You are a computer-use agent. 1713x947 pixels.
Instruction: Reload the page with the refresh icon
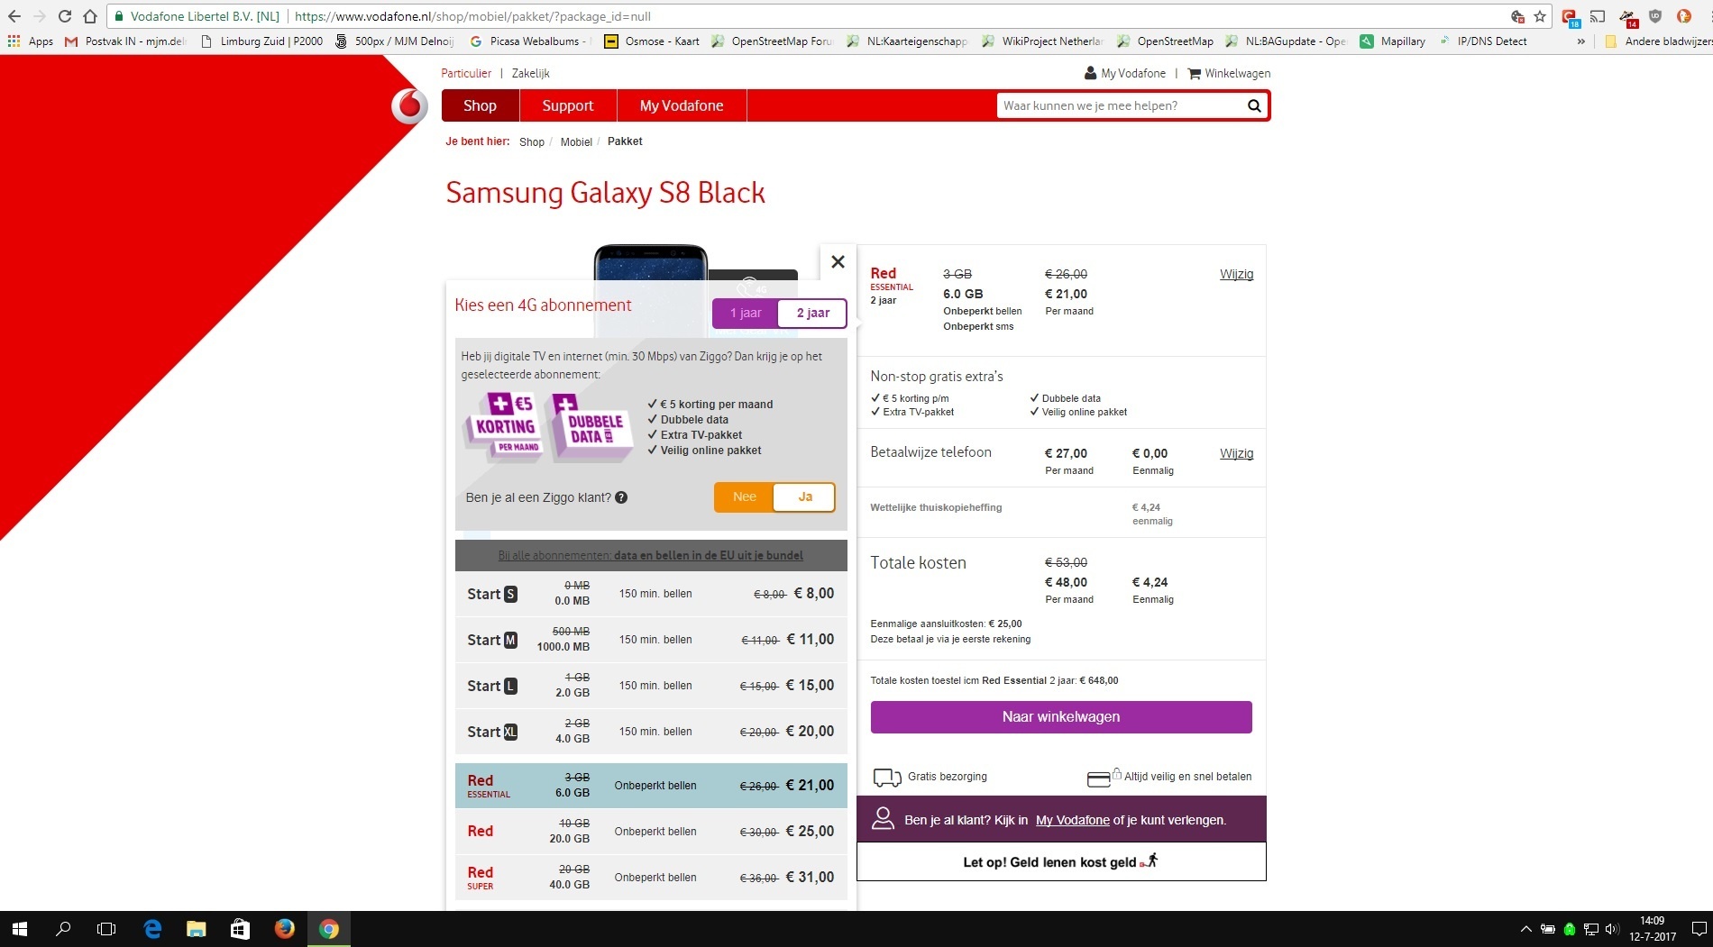coord(65,16)
